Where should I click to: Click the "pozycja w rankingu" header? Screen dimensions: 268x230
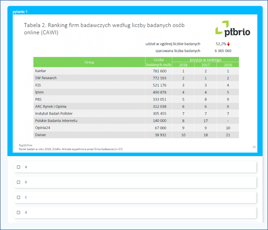point(205,59)
